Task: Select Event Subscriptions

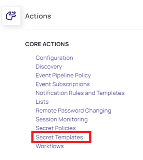Action: 63,84
